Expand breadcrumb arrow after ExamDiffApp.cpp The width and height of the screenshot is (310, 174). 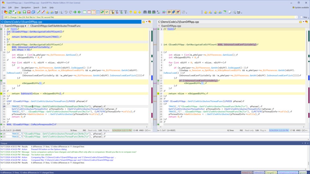tap(25, 26)
